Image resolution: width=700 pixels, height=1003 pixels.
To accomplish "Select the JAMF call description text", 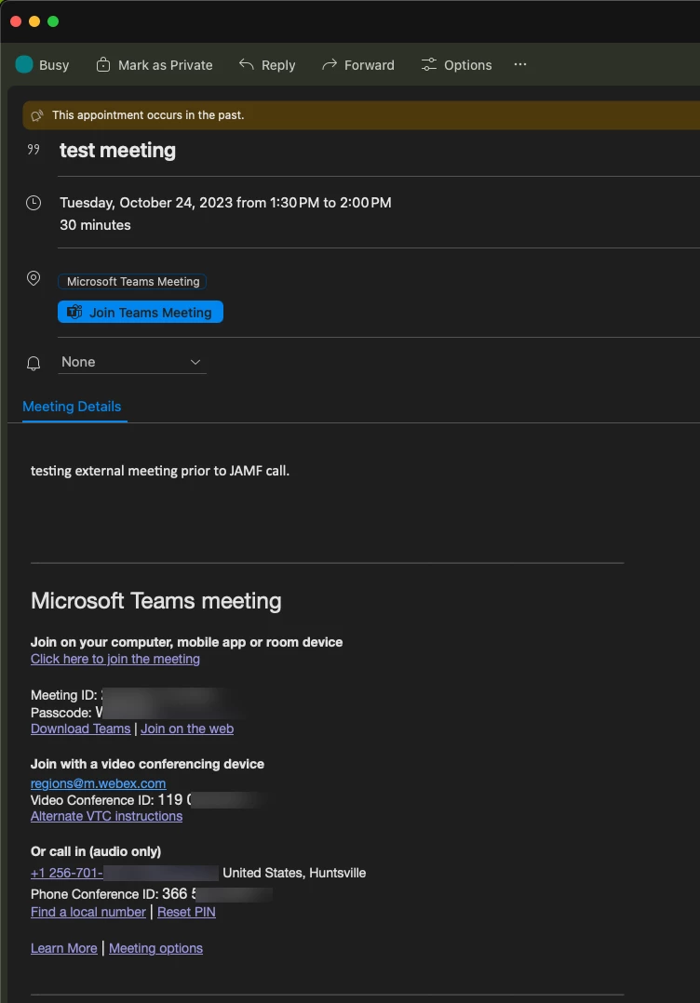I will click(x=160, y=471).
